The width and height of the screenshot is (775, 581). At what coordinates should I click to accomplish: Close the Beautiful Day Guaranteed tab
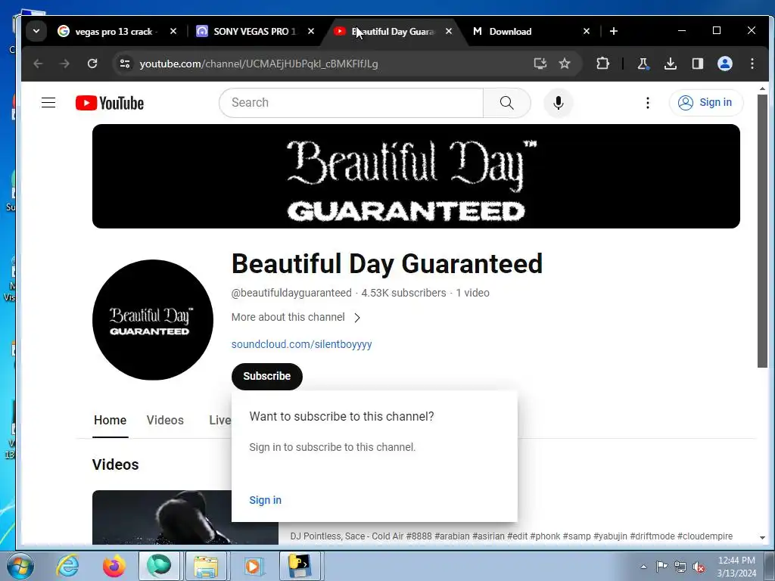[x=448, y=31]
